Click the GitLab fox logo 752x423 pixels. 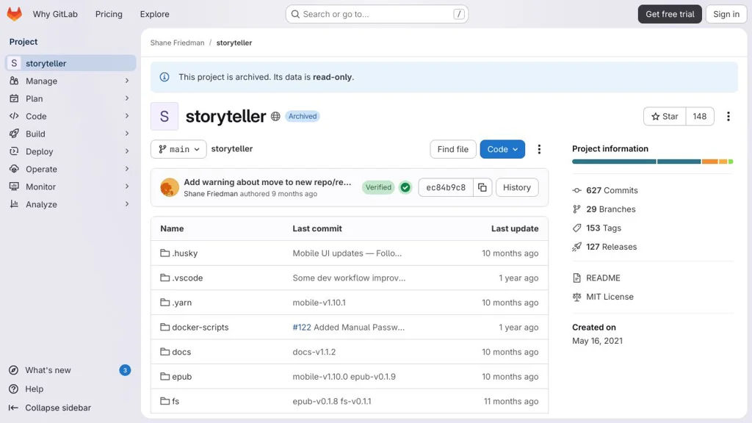(x=15, y=14)
